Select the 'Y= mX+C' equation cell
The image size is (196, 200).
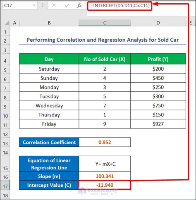(105, 164)
